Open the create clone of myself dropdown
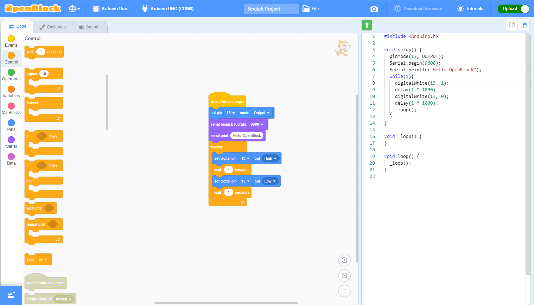Image resolution: width=534 pixels, height=305 pixels. pyautogui.click(x=64, y=299)
